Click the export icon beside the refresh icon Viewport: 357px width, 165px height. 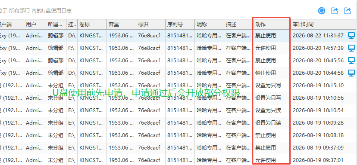pyautogui.click(x=335, y=11)
